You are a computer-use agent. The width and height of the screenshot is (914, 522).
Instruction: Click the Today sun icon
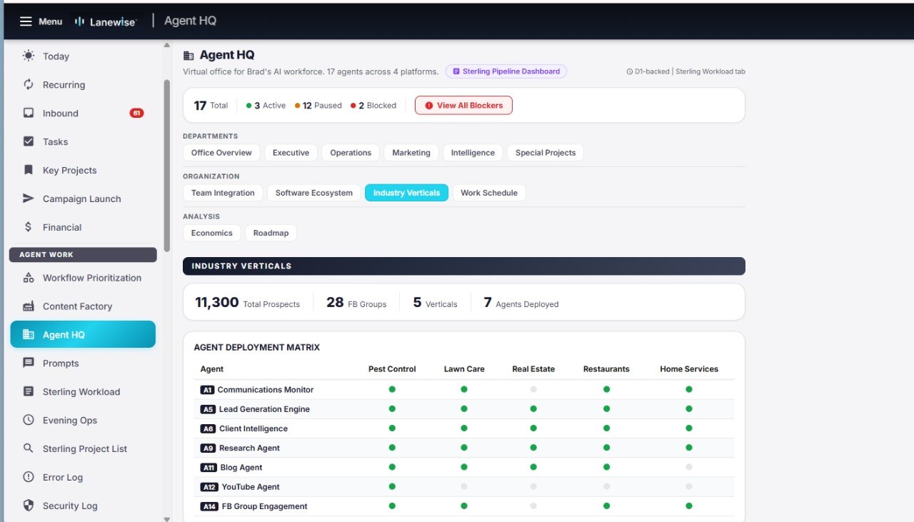pyautogui.click(x=29, y=56)
